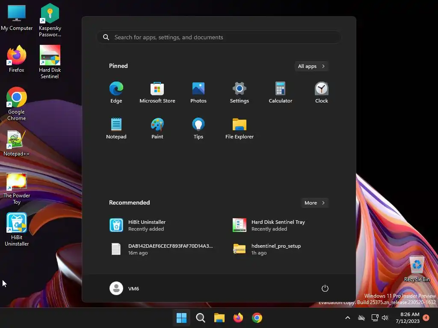Open File Explorer pinned app

tap(240, 128)
